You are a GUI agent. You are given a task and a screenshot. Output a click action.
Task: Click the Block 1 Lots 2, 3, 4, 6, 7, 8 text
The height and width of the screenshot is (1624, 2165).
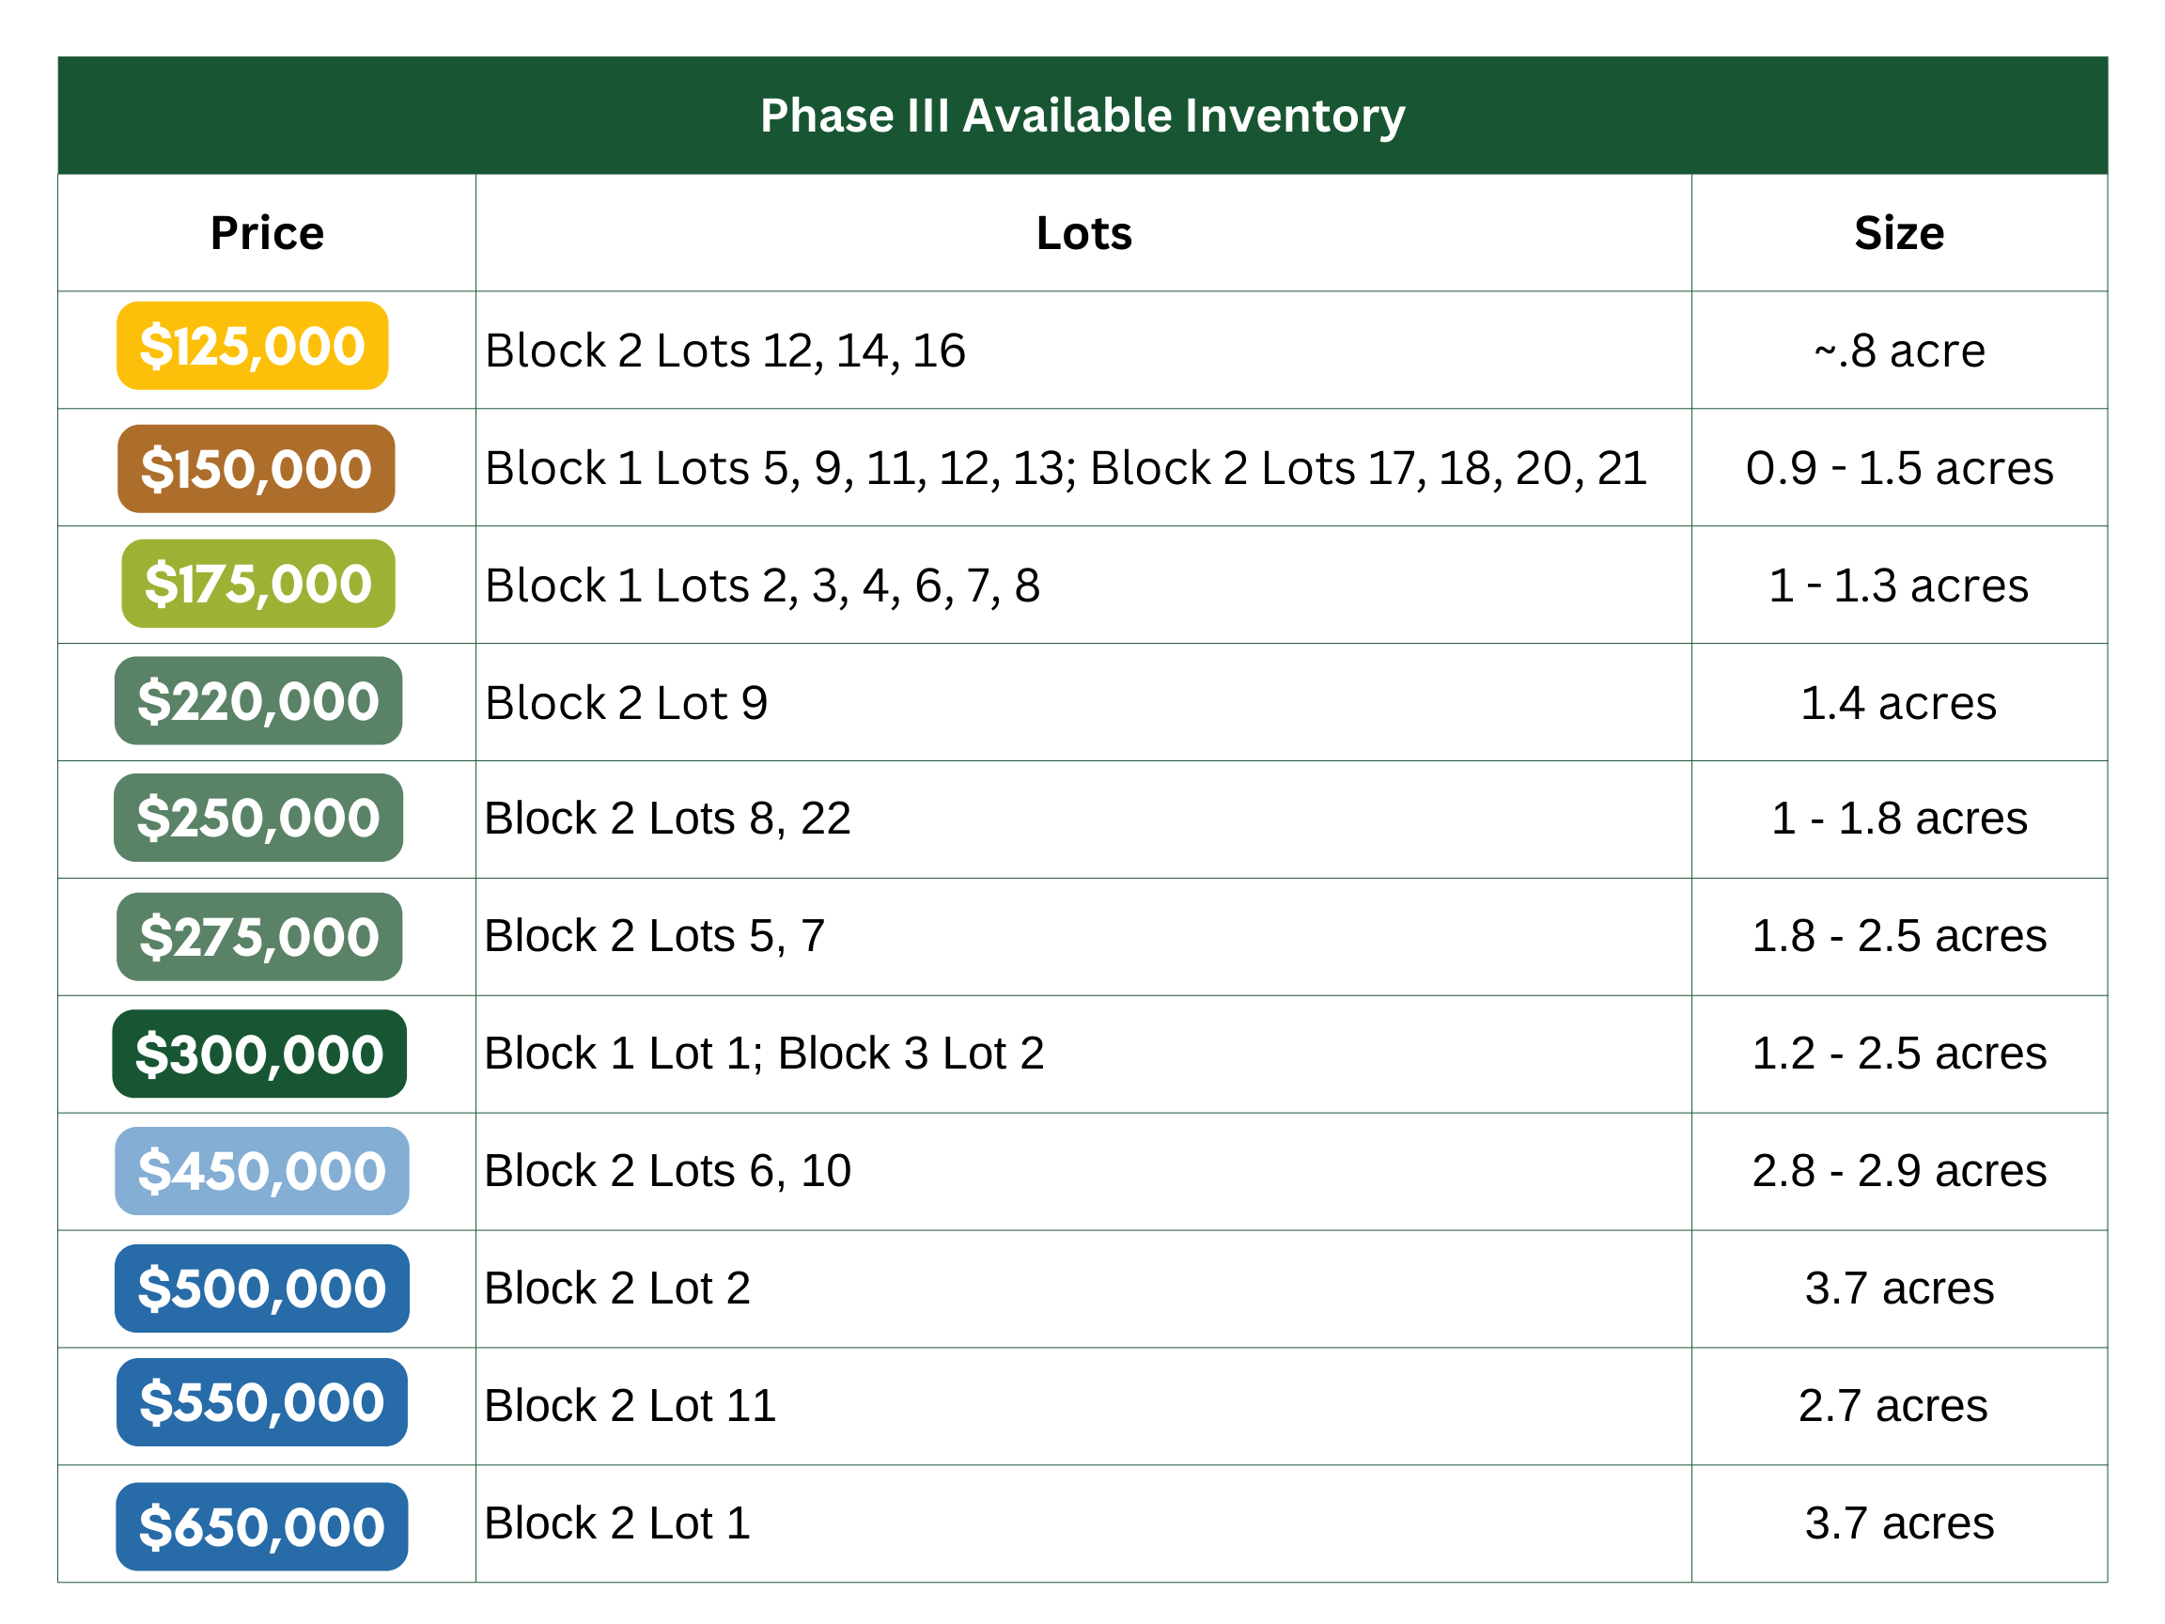tap(762, 586)
